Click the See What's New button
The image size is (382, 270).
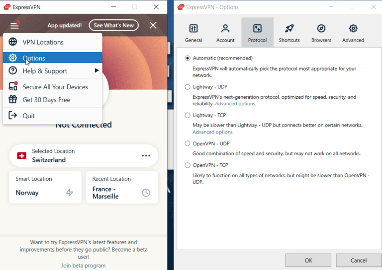point(114,25)
